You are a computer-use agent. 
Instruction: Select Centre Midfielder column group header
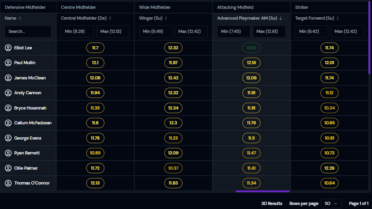pos(78,7)
